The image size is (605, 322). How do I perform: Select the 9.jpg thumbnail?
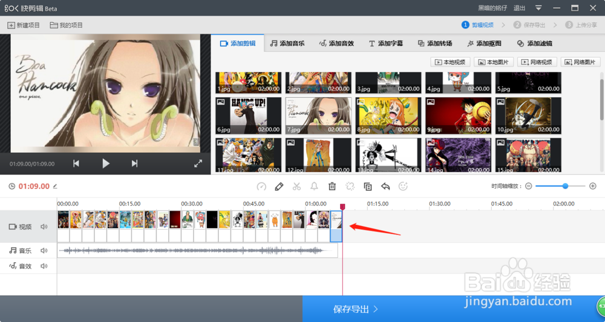[459, 115]
